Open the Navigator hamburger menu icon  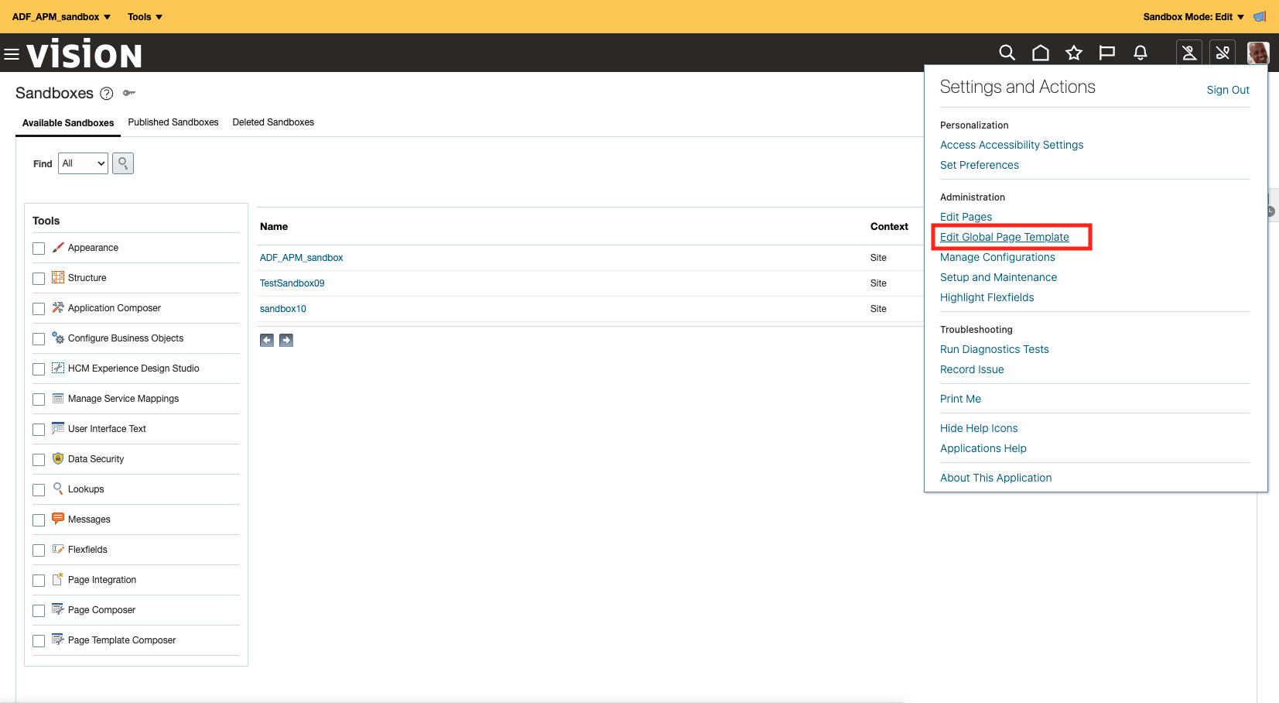click(x=12, y=53)
